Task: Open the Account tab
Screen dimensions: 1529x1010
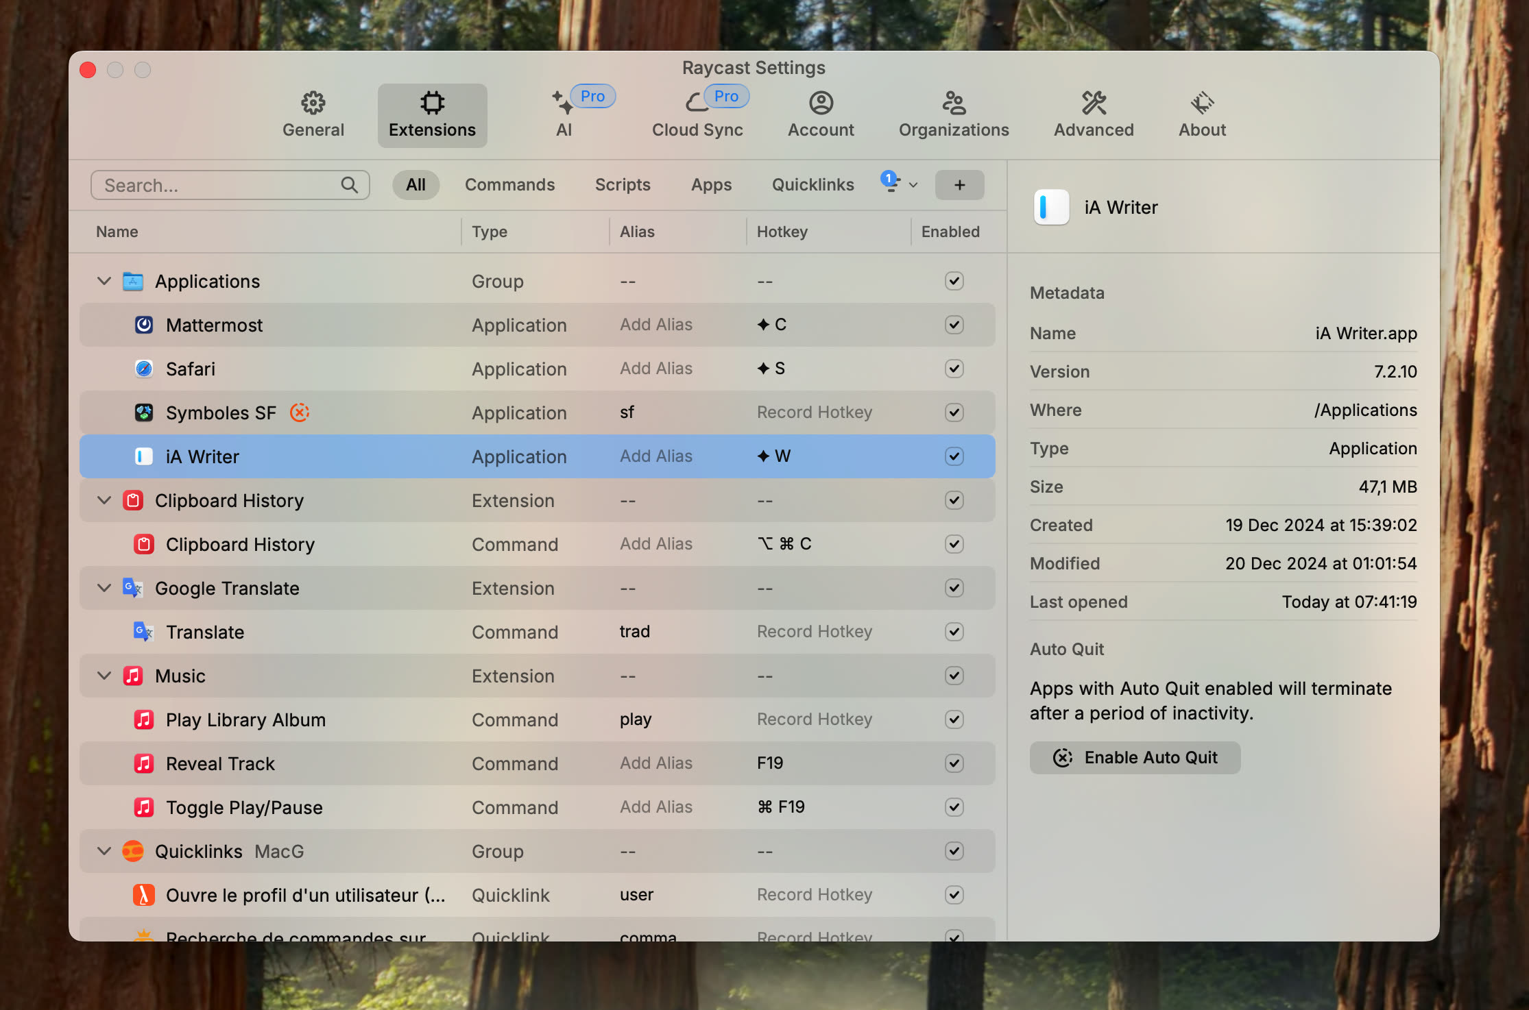Action: (821, 115)
